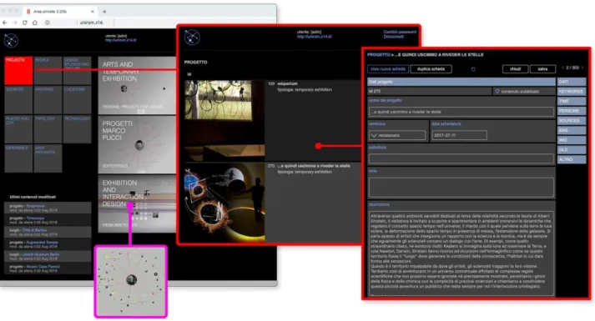Open the ARCHIVES tile
The height and width of the screenshot is (321, 595).
[x=48, y=100]
